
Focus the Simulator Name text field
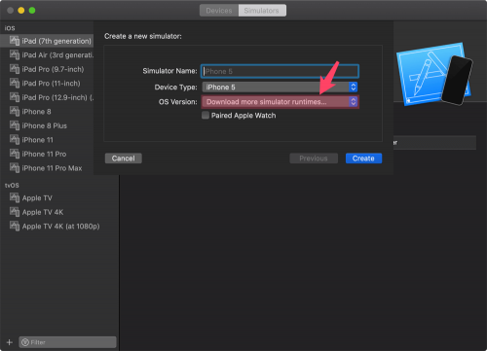(x=280, y=71)
